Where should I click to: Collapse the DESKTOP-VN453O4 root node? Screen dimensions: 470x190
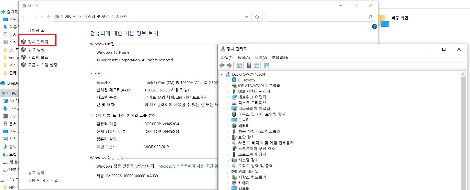(x=222, y=74)
